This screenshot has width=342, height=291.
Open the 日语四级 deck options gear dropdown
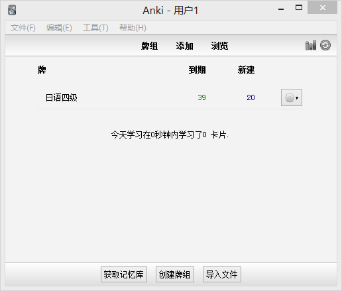point(292,97)
